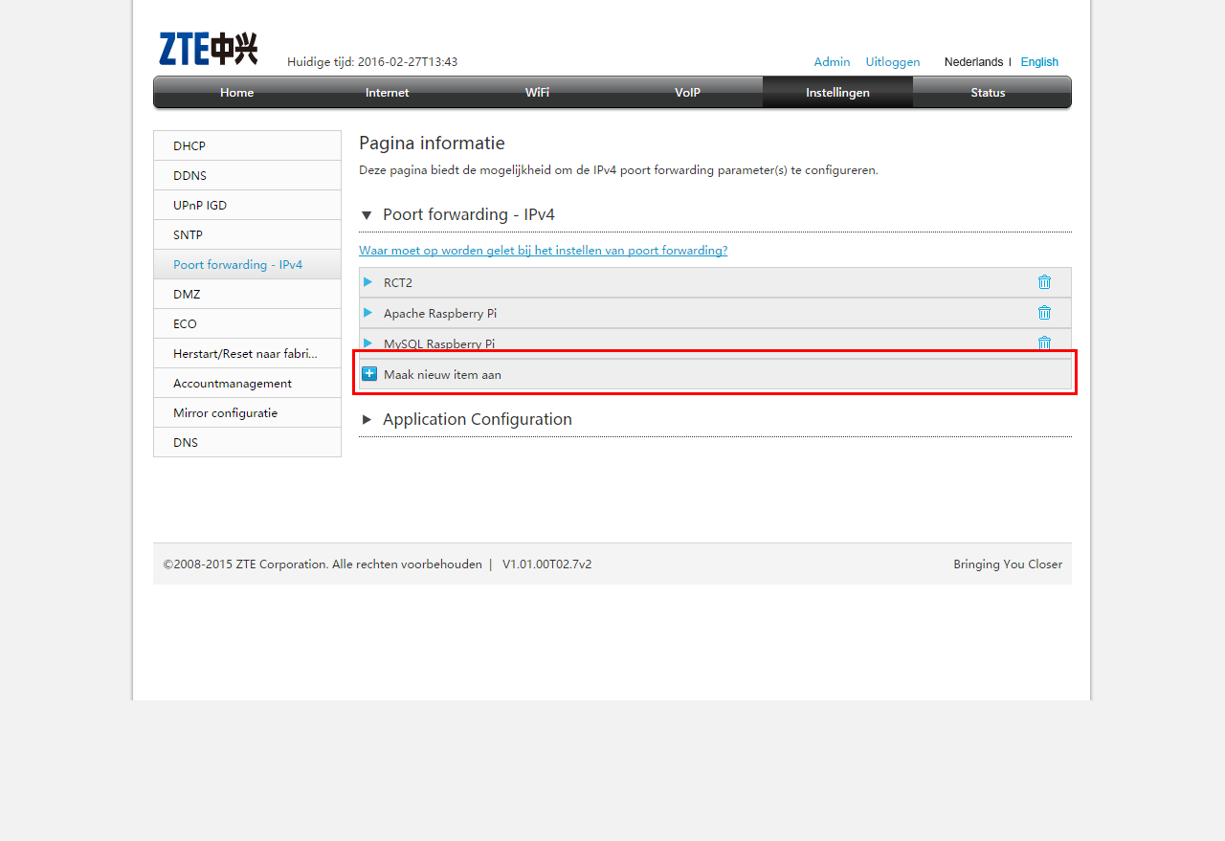The height and width of the screenshot is (841, 1225).
Task: Click the RCT2 rule name
Action: tap(398, 282)
